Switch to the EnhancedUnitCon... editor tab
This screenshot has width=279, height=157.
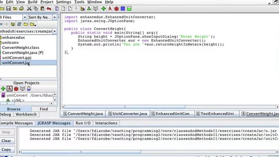pos(173,114)
